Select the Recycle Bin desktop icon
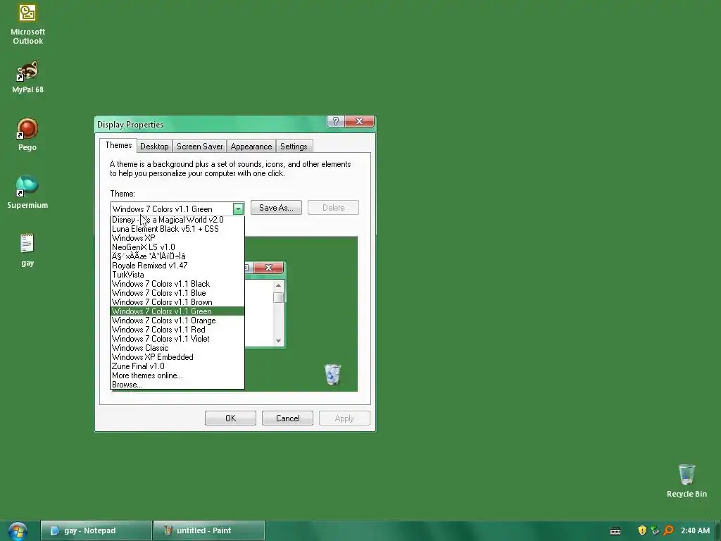Screen dimensions: 721x541 686,480
